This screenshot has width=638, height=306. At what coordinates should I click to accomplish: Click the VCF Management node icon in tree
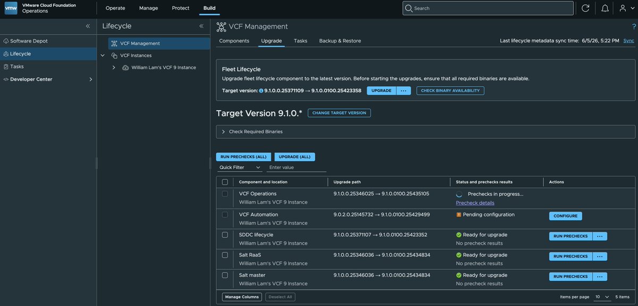point(114,44)
